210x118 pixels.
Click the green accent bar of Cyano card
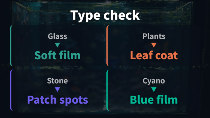(x=107, y=90)
